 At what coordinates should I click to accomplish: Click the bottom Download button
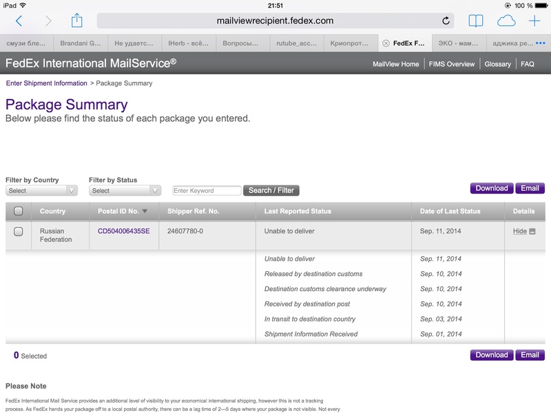pyautogui.click(x=492, y=355)
